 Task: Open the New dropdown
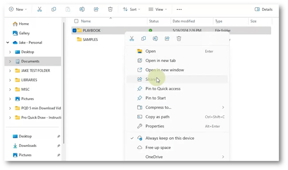point(18,9)
